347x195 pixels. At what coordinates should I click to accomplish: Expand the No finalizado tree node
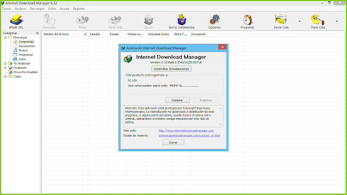pyautogui.click(x=5, y=63)
